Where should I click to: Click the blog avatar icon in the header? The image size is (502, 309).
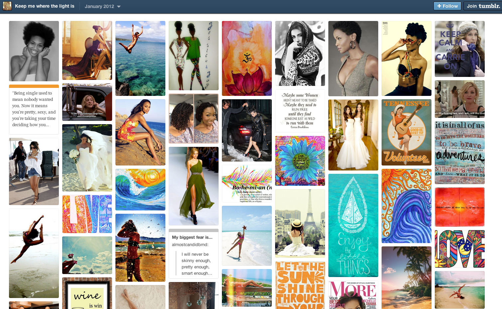click(x=7, y=6)
